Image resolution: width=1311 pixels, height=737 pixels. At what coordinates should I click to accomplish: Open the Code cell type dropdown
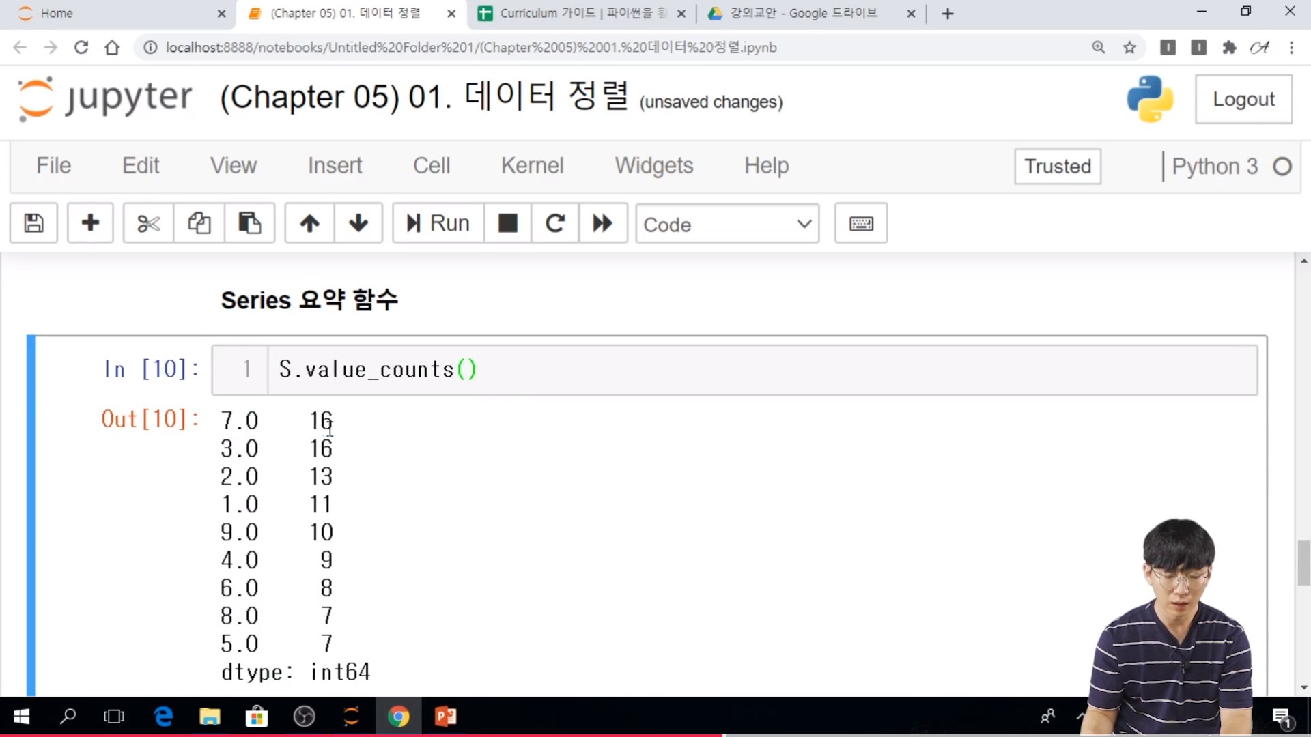pyautogui.click(x=727, y=224)
